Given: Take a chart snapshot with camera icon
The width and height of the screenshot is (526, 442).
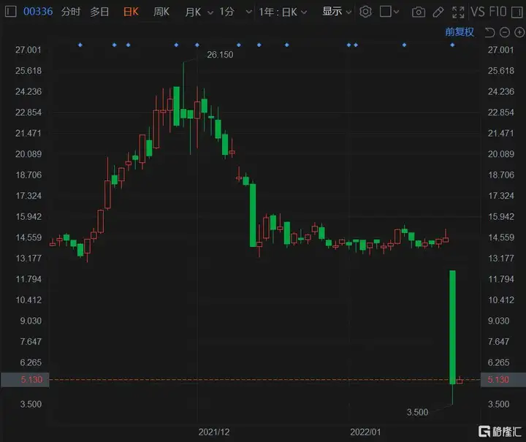Looking at the screenshot, I should pyautogui.click(x=419, y=12).
